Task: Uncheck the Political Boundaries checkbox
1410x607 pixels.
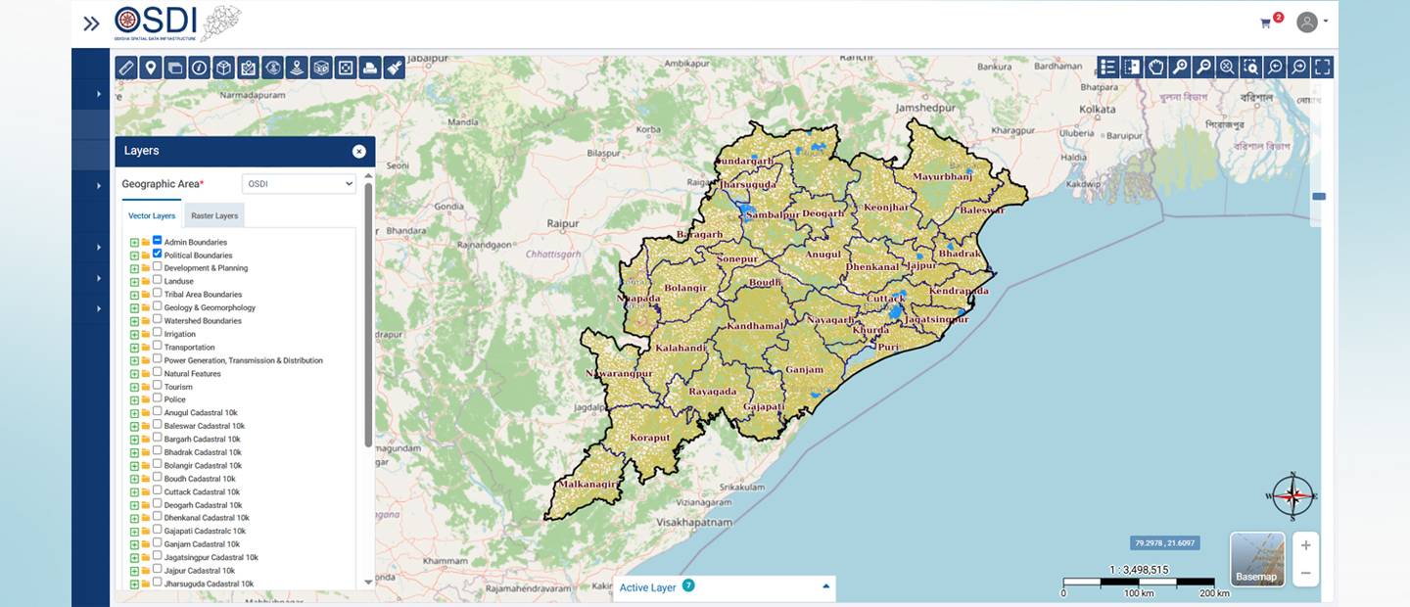Action: tap(157, 254)
